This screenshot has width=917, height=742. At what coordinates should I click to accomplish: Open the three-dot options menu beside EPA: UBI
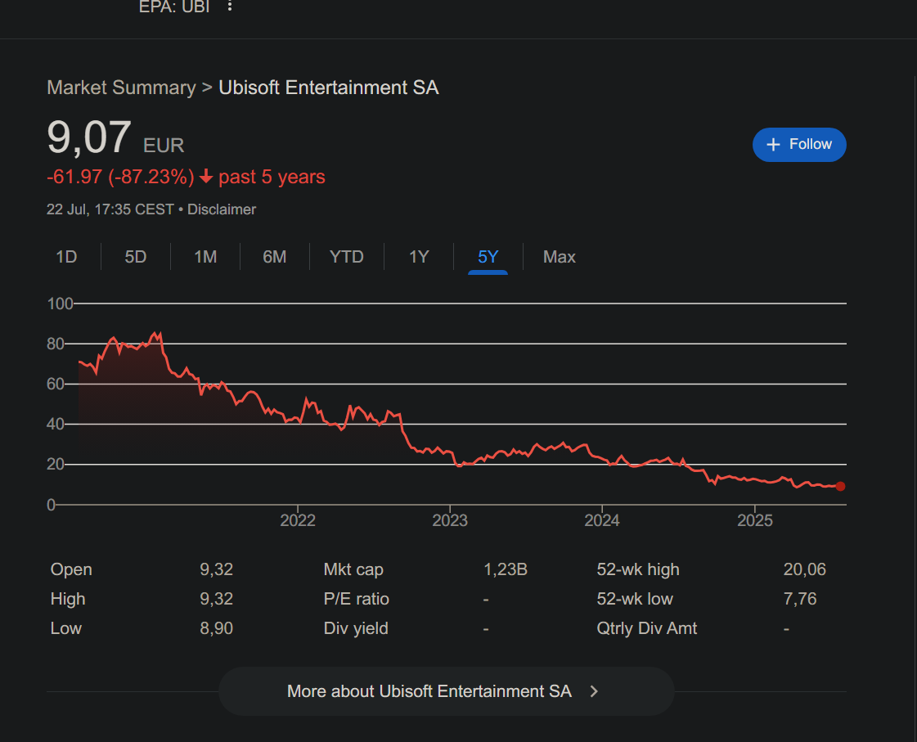[230, 6]
